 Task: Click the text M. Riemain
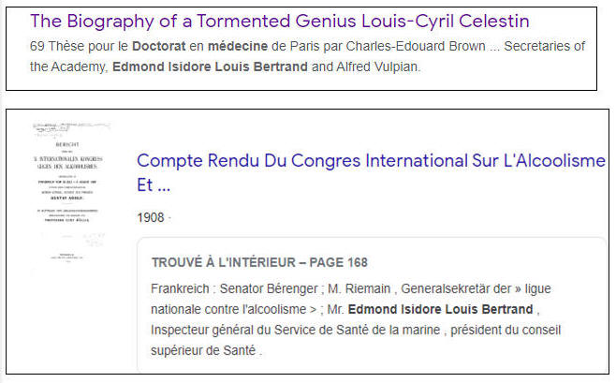click(351, 288)
